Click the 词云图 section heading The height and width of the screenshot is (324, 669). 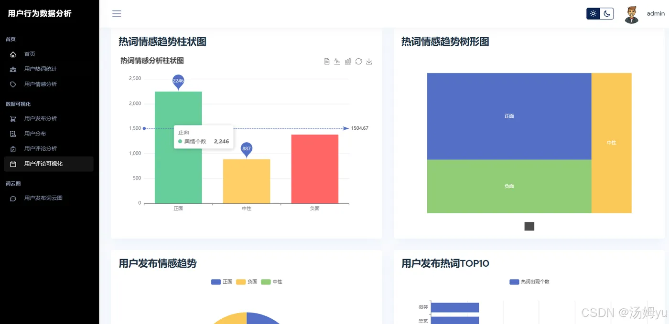13,183
